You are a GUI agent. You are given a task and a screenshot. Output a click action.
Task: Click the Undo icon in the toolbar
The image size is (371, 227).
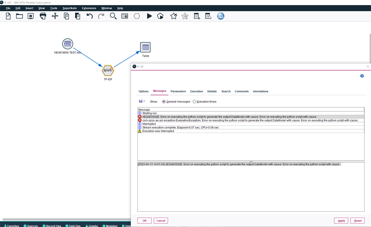90,16
